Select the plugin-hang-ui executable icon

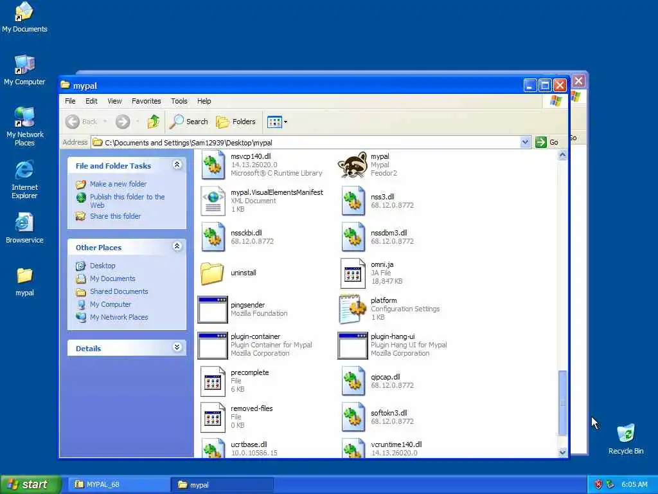353,345
